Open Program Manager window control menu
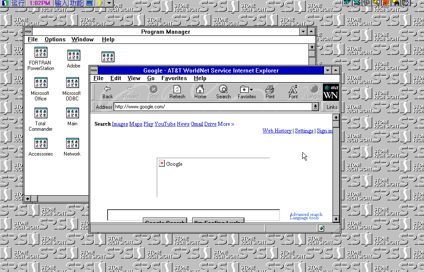 (28, 32)
